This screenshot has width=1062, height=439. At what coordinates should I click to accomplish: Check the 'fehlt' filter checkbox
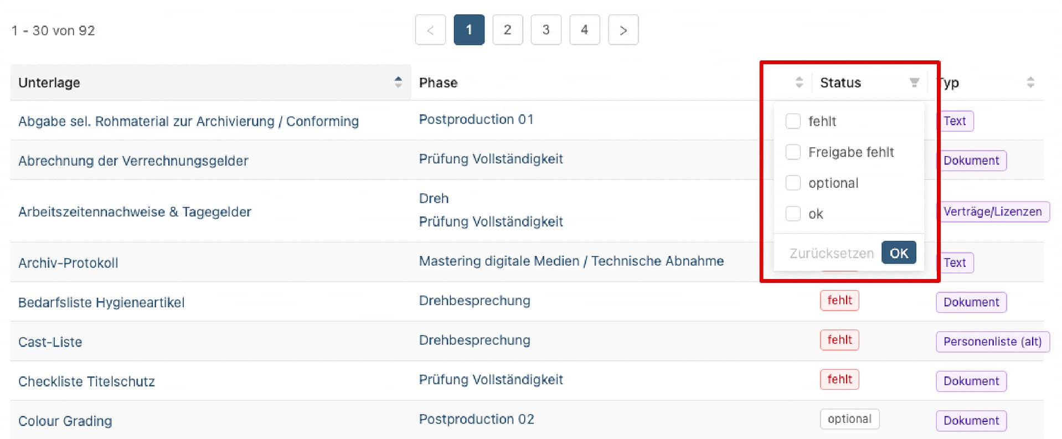pyautogui.click(x=793, y=121)
